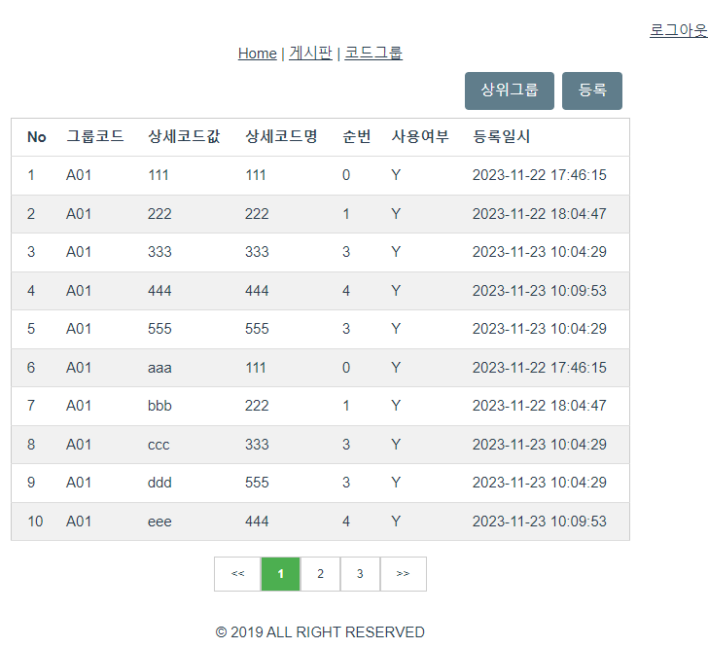Screen dimensions: 708x648
Task: Click the A01 group code in row 1
Action: click(79, 175)
